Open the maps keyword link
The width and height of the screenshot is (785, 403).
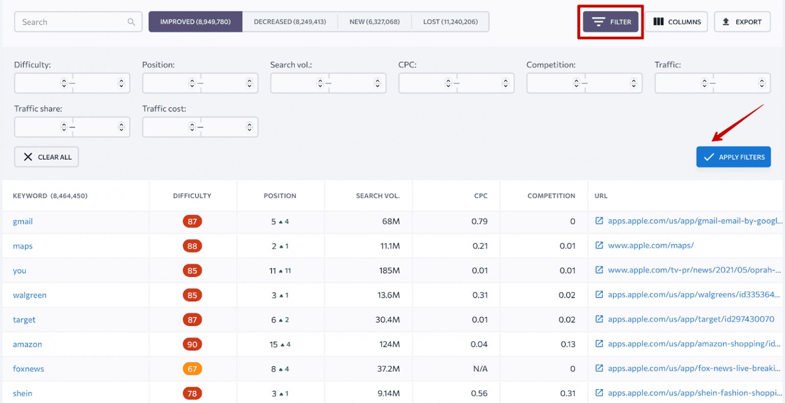point(22,246)
